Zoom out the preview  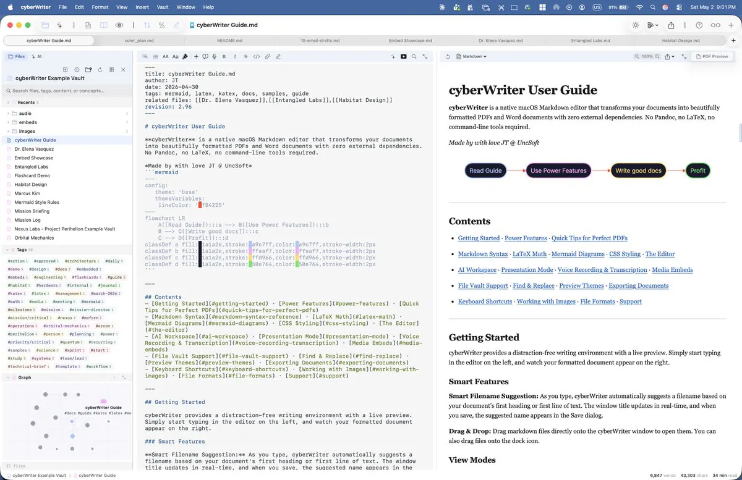point(637,56)
